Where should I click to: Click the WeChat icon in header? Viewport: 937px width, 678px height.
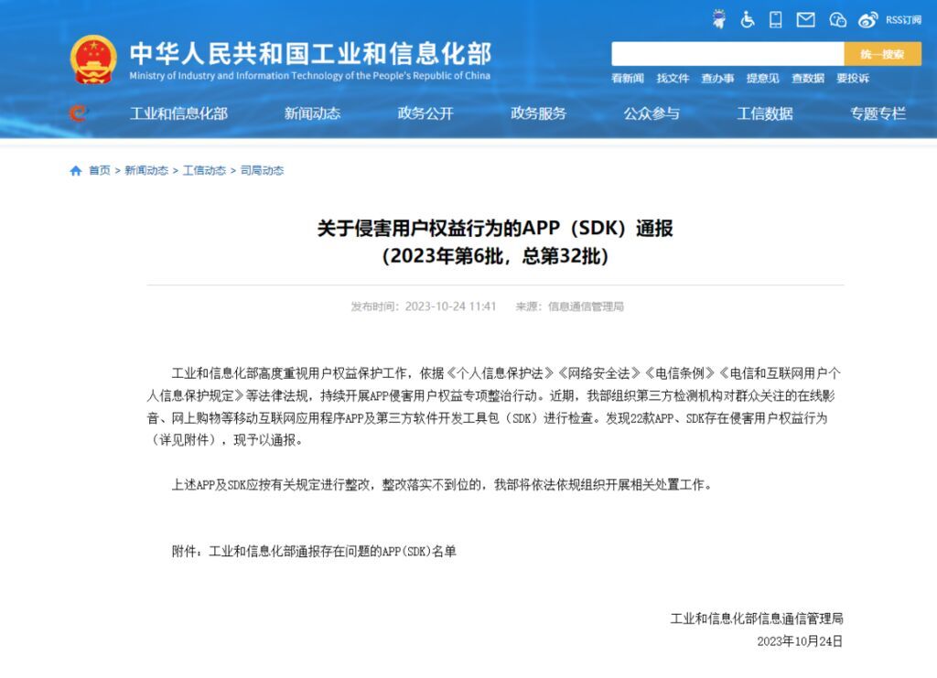point(837,19)
